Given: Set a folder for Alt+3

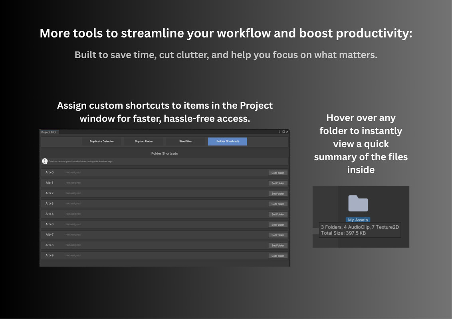Looking at the screenshot, I should click(x=278, y=204).
